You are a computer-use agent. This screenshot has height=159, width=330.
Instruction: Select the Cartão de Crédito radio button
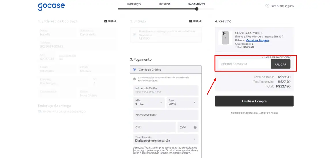click(x=135, y=70)
